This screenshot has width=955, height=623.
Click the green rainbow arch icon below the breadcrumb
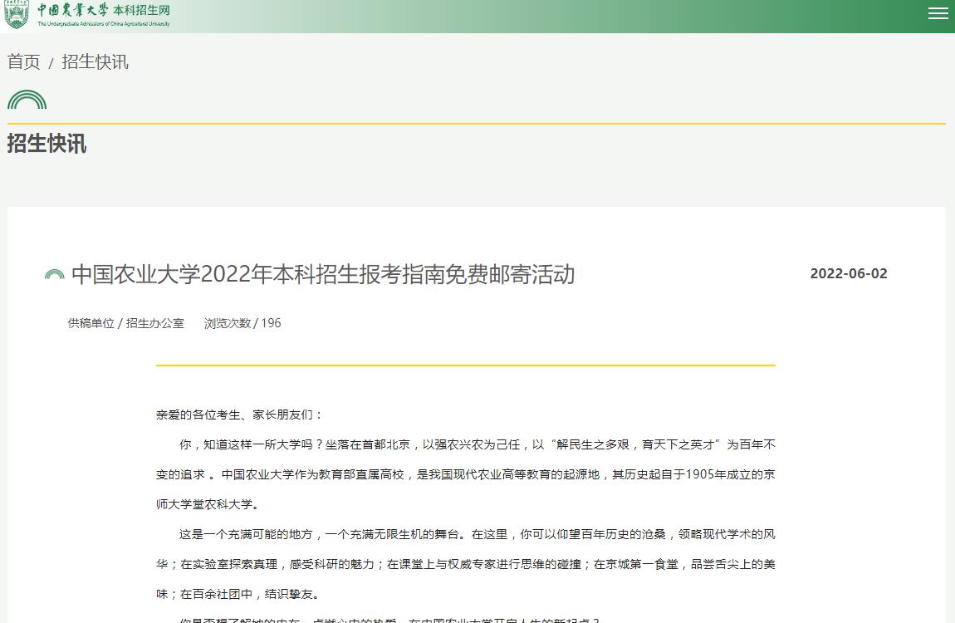27,100
